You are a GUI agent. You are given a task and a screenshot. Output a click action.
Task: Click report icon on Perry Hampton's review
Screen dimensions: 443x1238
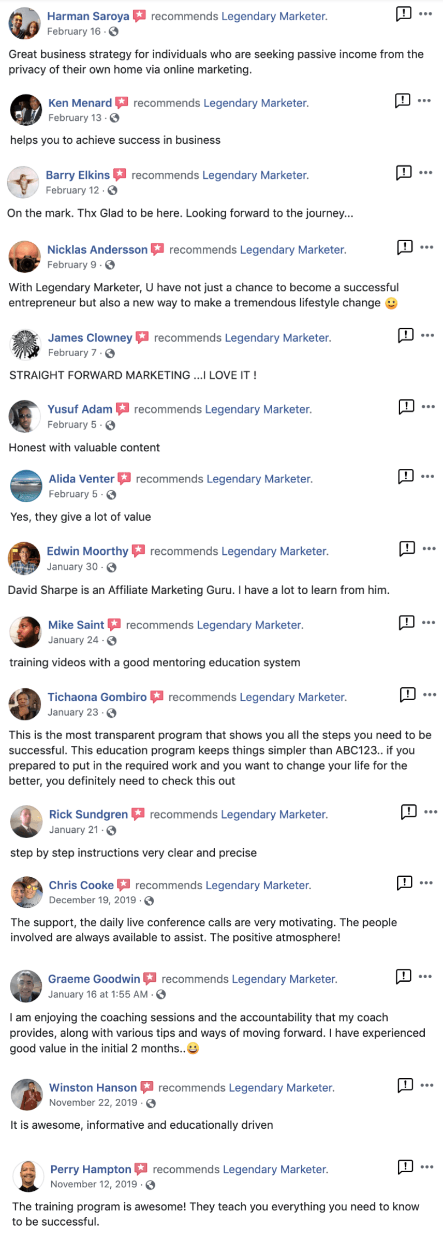[x=405, y=1167]
